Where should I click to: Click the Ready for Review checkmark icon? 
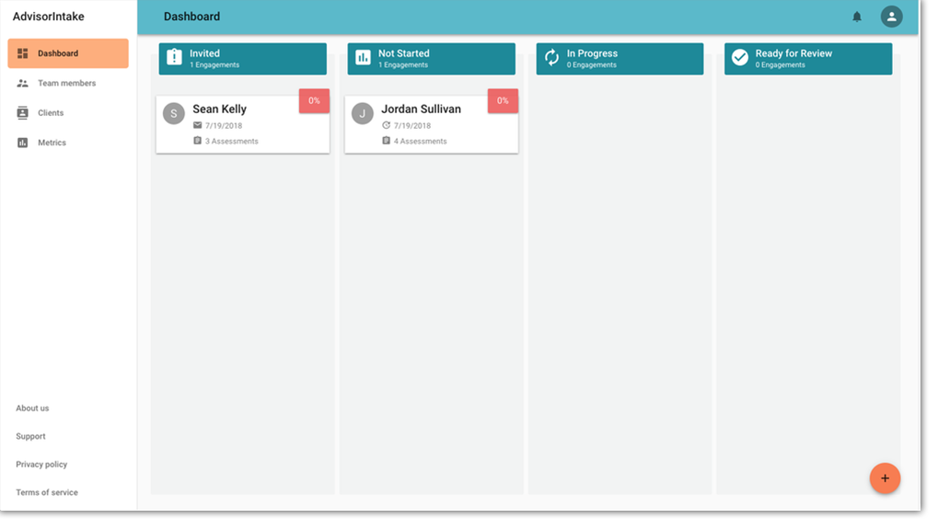point(740,57)
